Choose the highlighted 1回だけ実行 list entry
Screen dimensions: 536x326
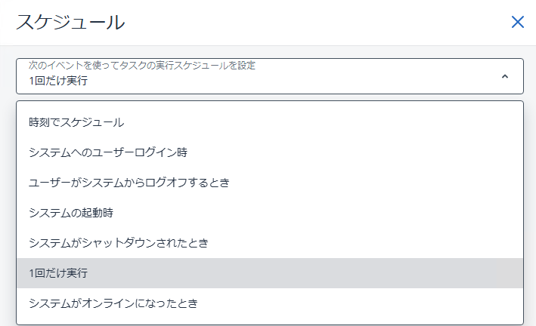(64, 272)
